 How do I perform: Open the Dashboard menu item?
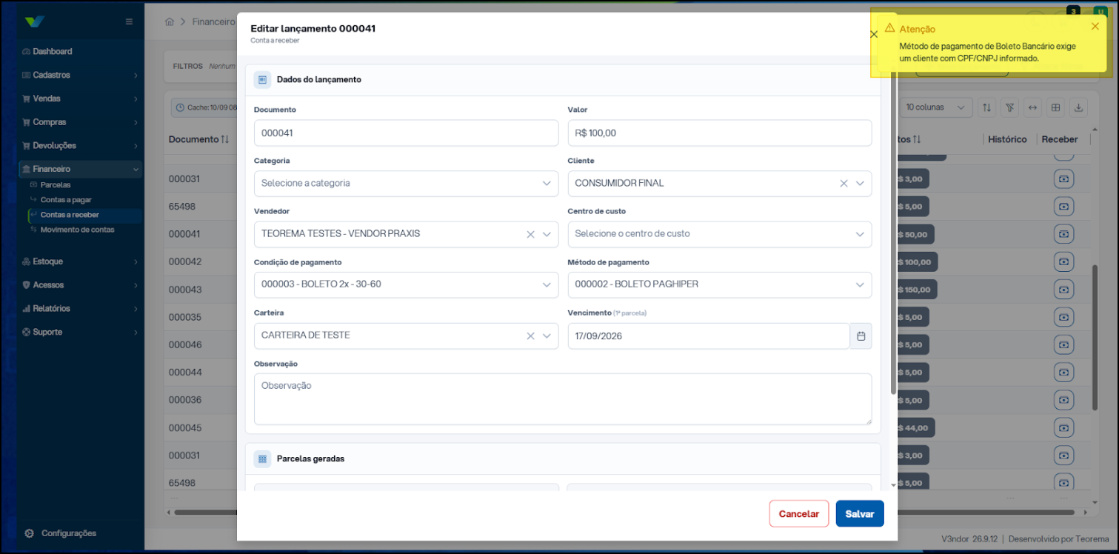[x=80, y=52]
